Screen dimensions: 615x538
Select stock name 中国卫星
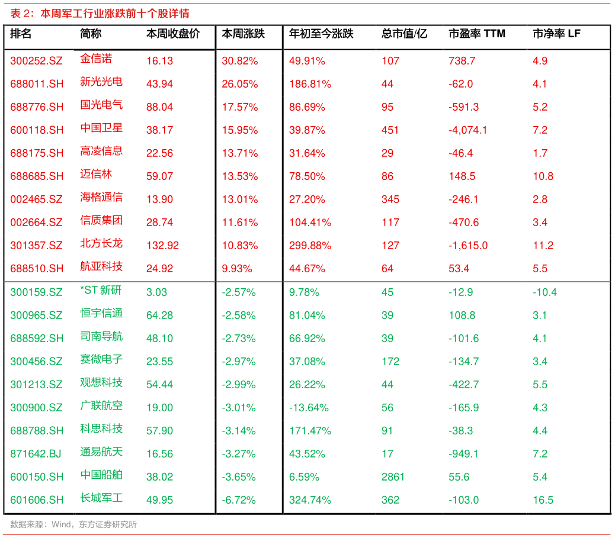(101, 128)
